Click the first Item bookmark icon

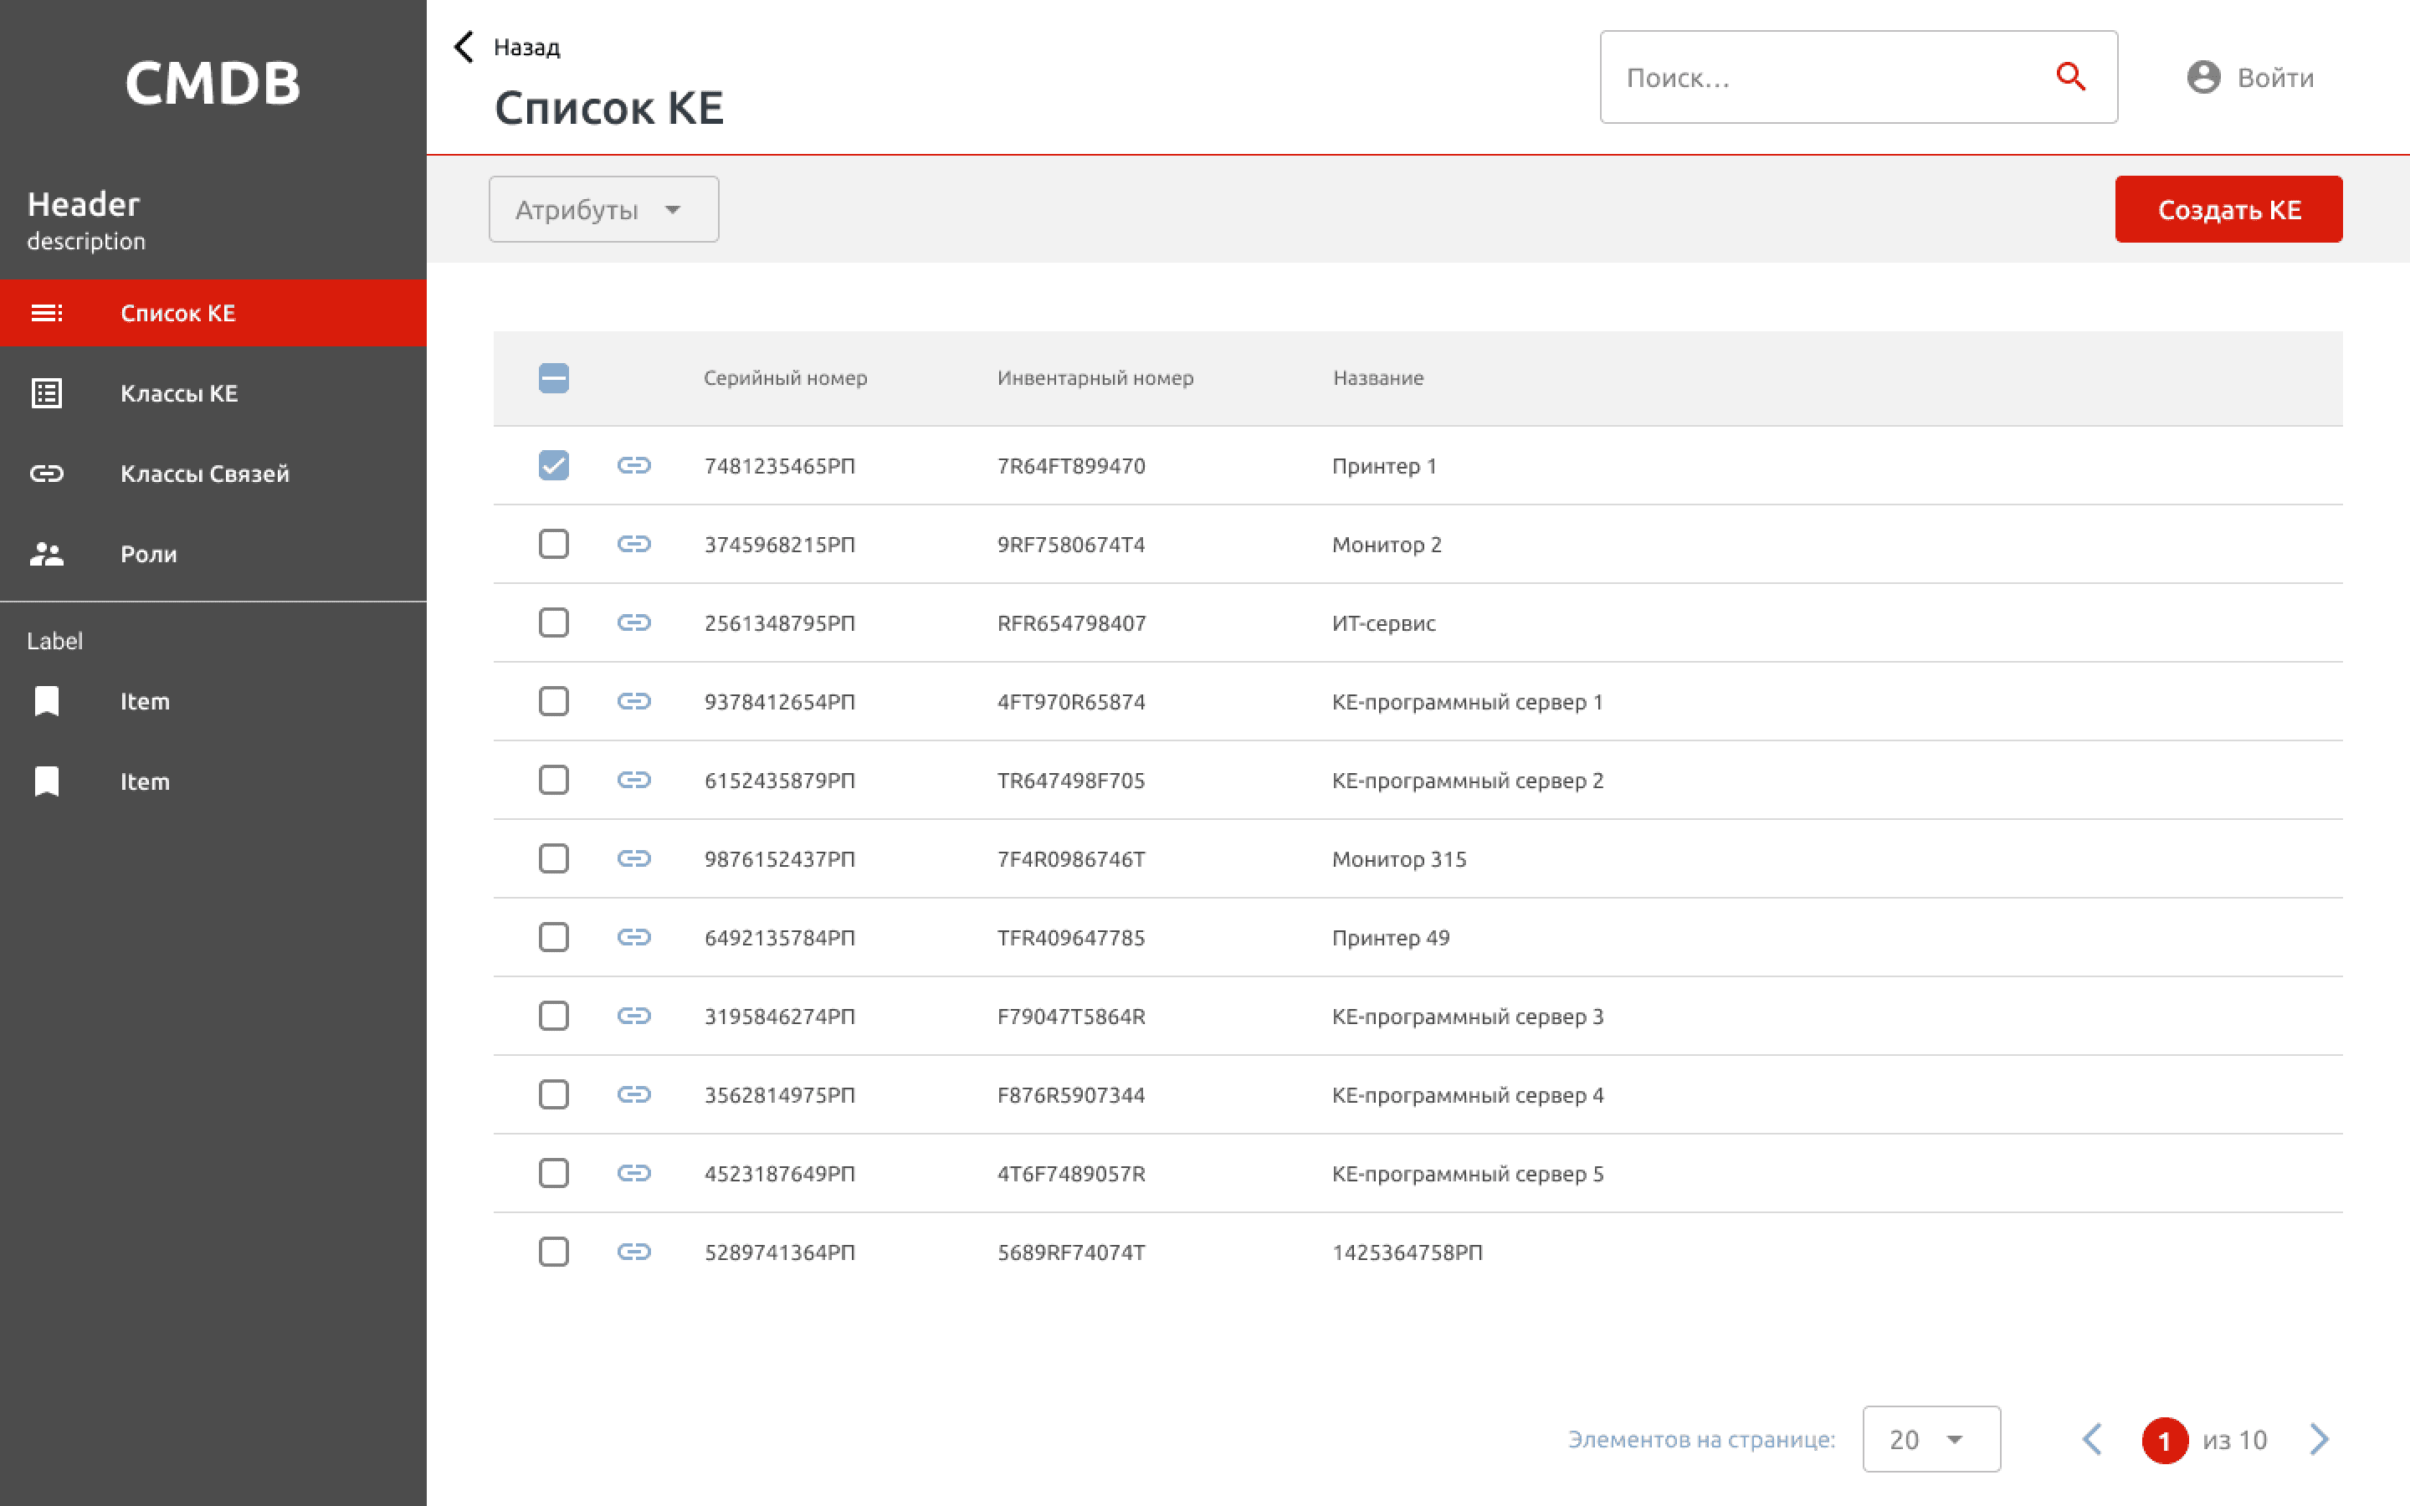[47, 701]
